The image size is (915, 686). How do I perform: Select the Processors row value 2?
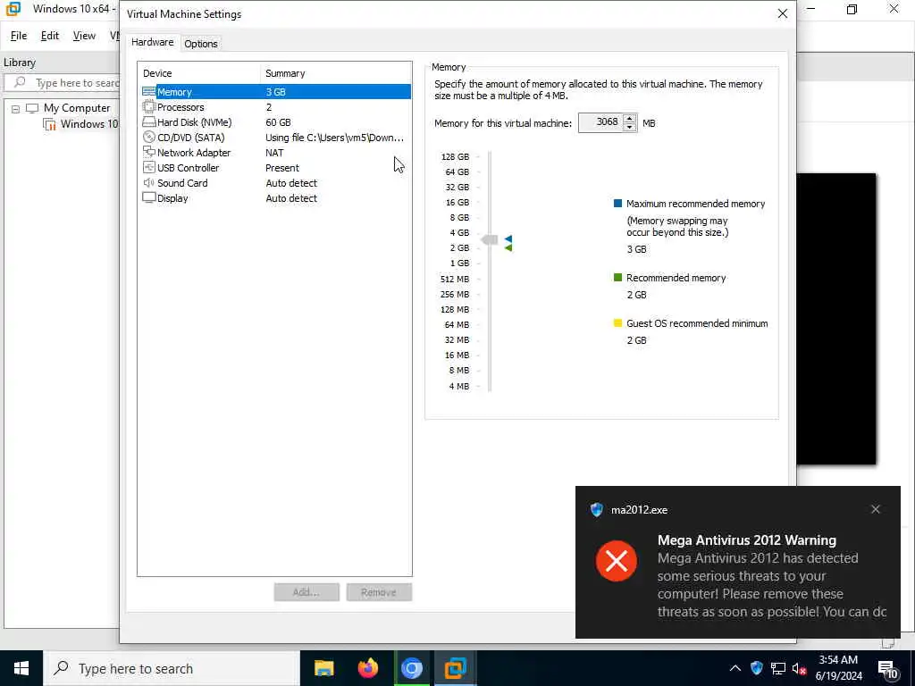pyautogui.click(x=268, y=107)
